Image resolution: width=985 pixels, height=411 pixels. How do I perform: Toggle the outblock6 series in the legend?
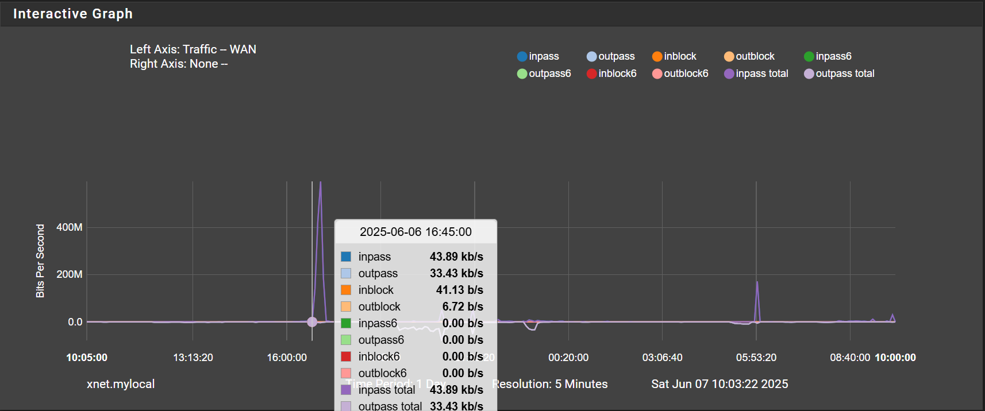click(680, 73)
